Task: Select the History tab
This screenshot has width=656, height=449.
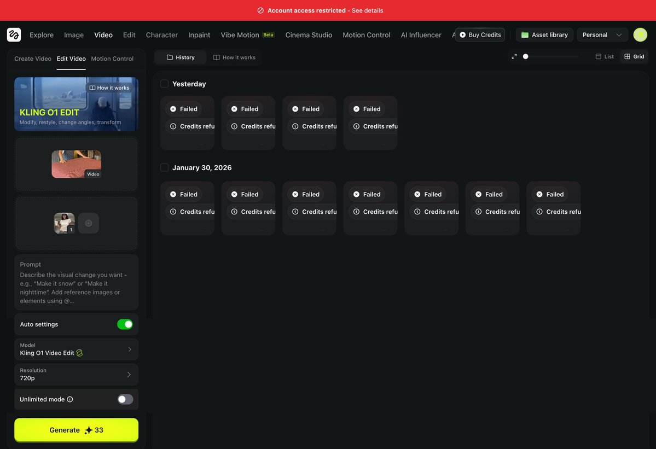Action: [181, 57]
